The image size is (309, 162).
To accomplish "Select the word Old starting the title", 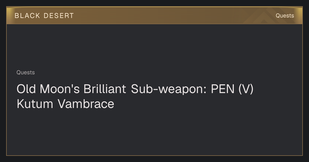I will tap(26, 89).
